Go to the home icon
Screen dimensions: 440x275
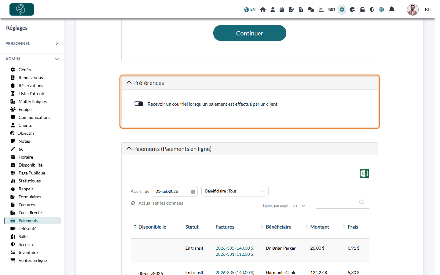[x=263, y=9]
